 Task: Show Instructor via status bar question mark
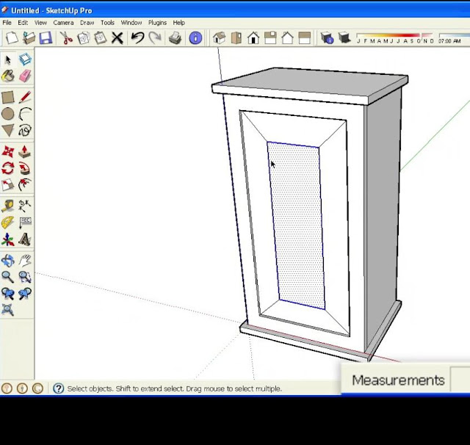tap(59, 388)
